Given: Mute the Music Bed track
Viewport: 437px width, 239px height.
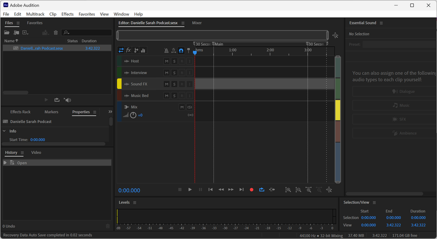Looking at the screenshot, I should [166, 96].
